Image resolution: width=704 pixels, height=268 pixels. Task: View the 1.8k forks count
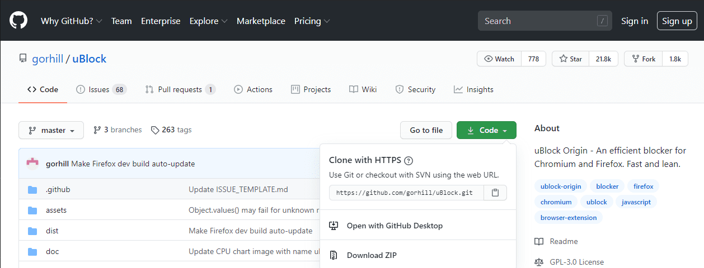pyautogui.click(x=675, y=59)
